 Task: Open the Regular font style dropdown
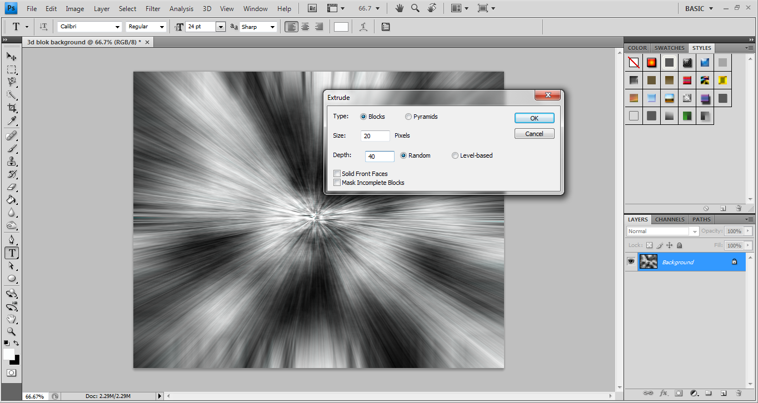162,27
